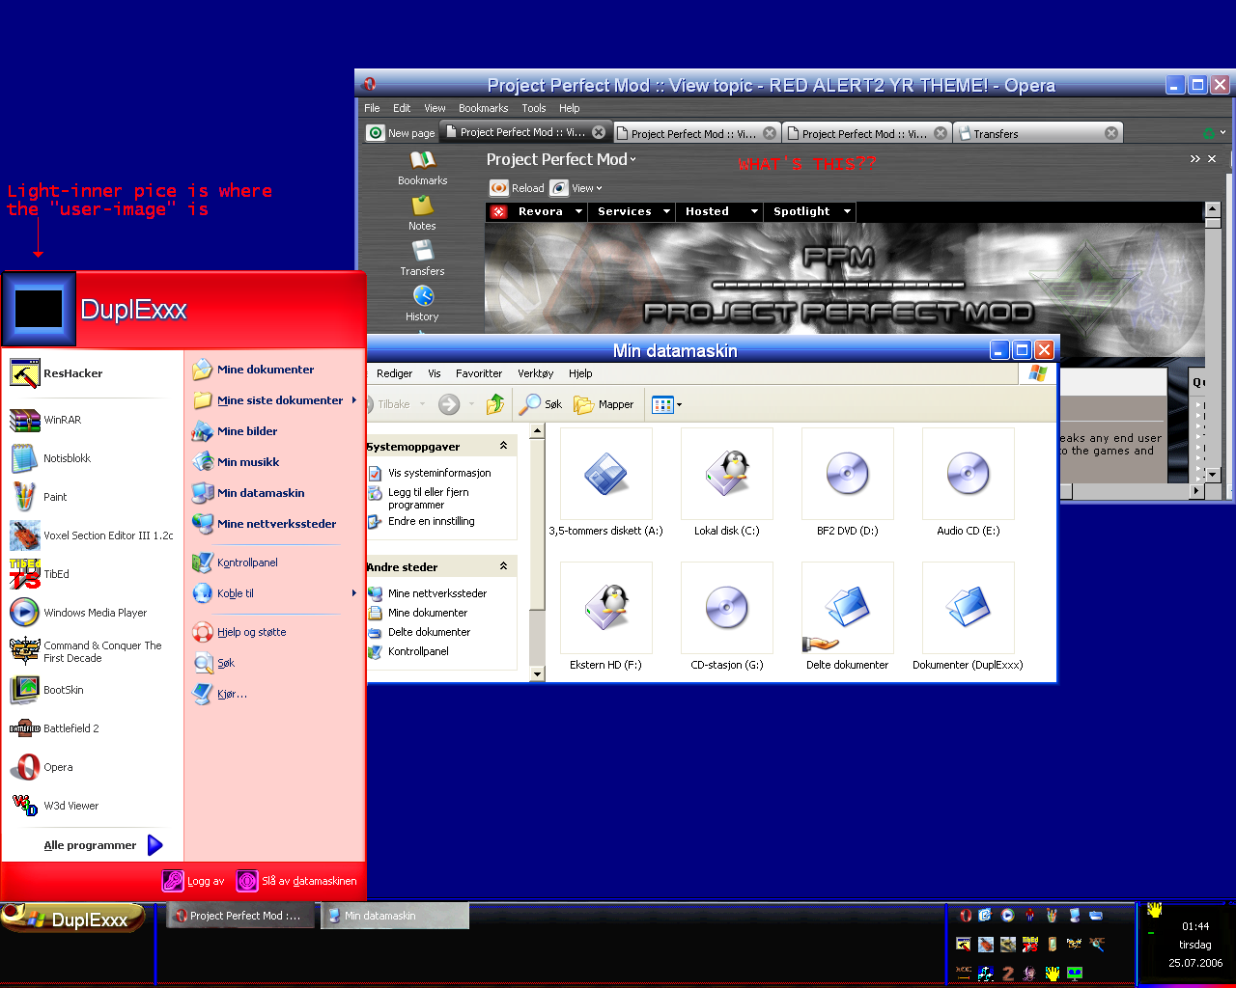
Task: Open Voxel Section Editor III
Action: [x=92, y=535]
